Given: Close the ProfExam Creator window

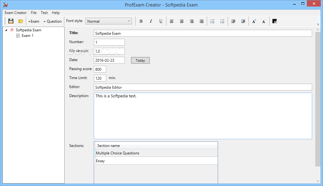Looking at the screenshot, I should (314, 4).
